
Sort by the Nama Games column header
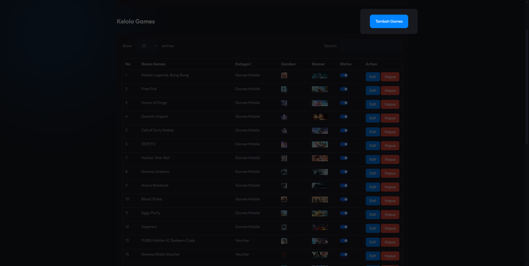coord(153,64)
